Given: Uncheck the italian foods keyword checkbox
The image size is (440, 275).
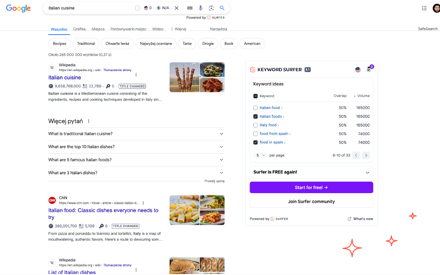Looking at the screenshot, I should click(x=255, y=116).
